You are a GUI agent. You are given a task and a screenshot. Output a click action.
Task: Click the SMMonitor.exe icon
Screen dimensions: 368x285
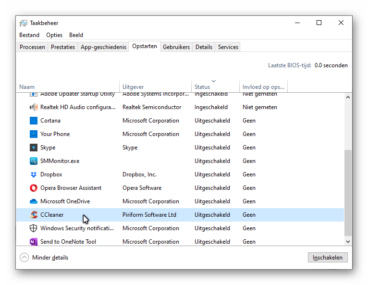[33, 161]
